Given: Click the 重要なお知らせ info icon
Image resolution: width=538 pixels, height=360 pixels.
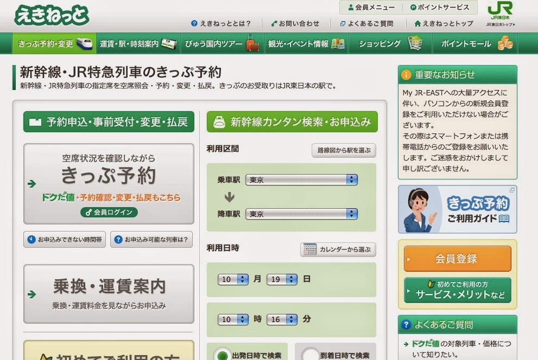Looking at the screenshot, I should (x=406, y=75).
